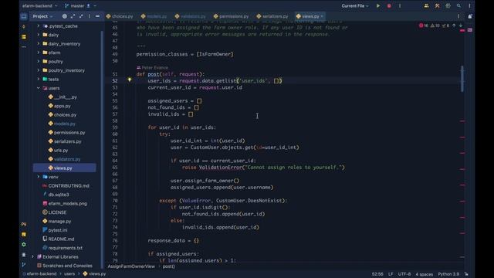This screenshot has width=494, height=278.
Task: Expand the dairy folder
Action: click(x=39, y=35)
